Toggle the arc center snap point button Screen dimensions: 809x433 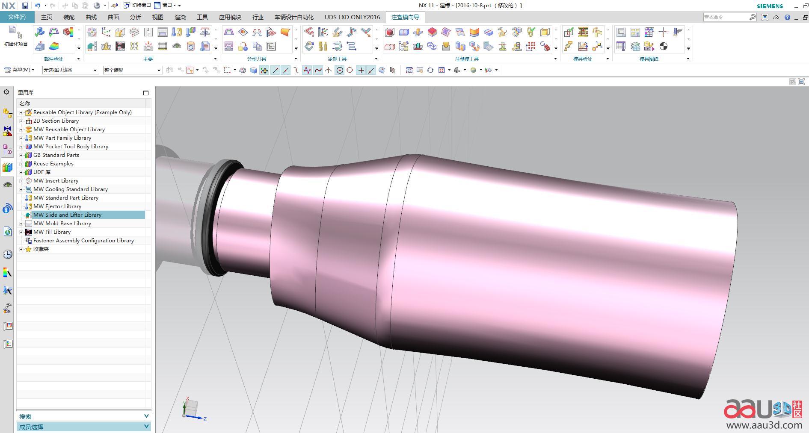point(340,71)
